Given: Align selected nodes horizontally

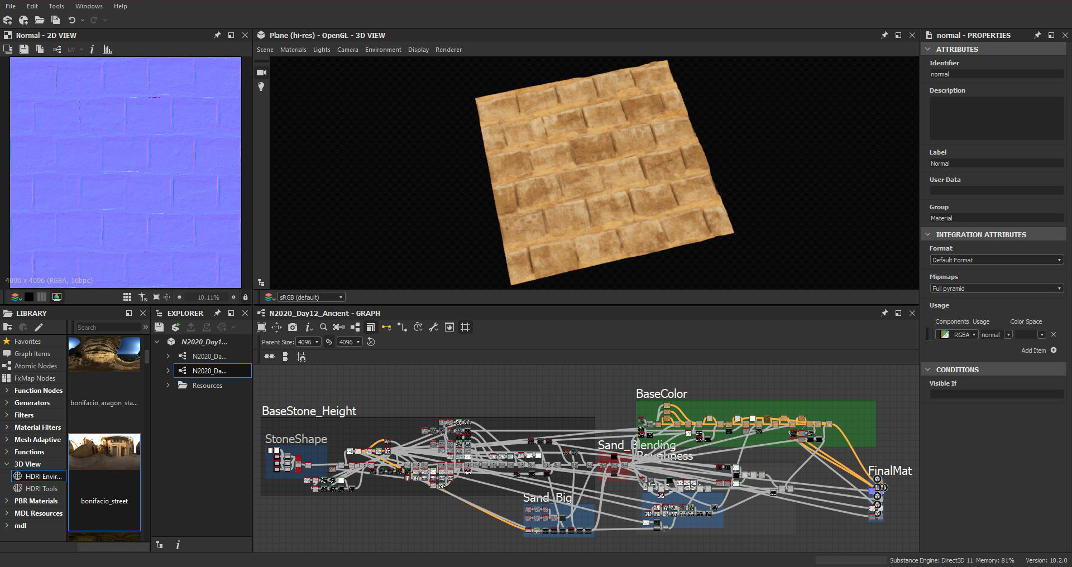Looking at the screenshot, I should pos(270,357).
